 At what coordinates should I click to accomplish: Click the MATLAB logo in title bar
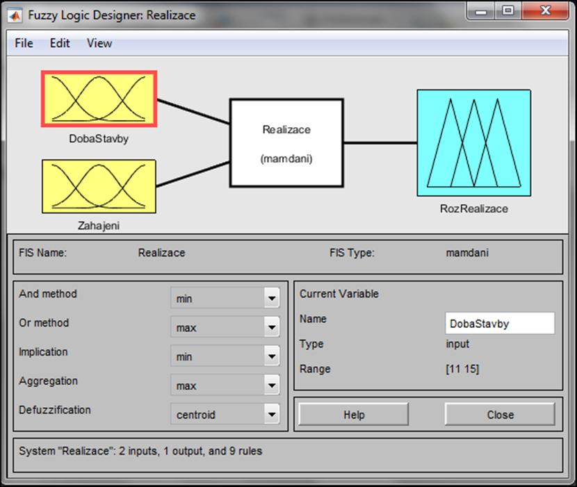tap(15, 15)
